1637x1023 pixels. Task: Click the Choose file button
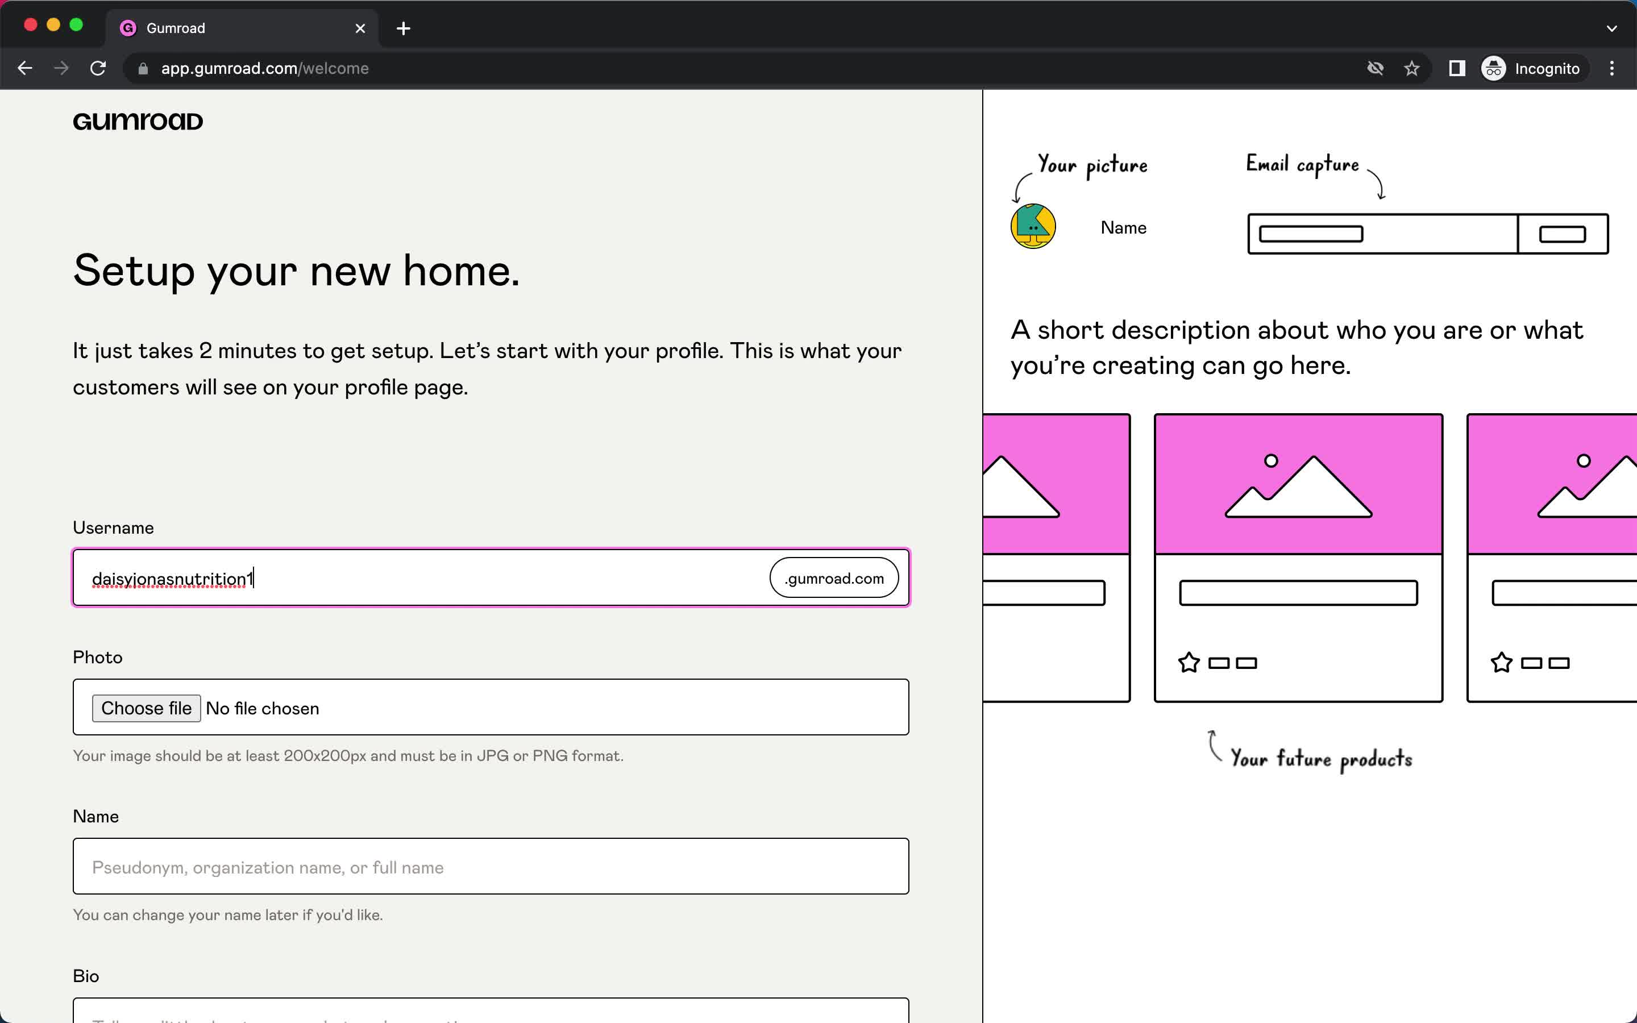tap(146, 708)
